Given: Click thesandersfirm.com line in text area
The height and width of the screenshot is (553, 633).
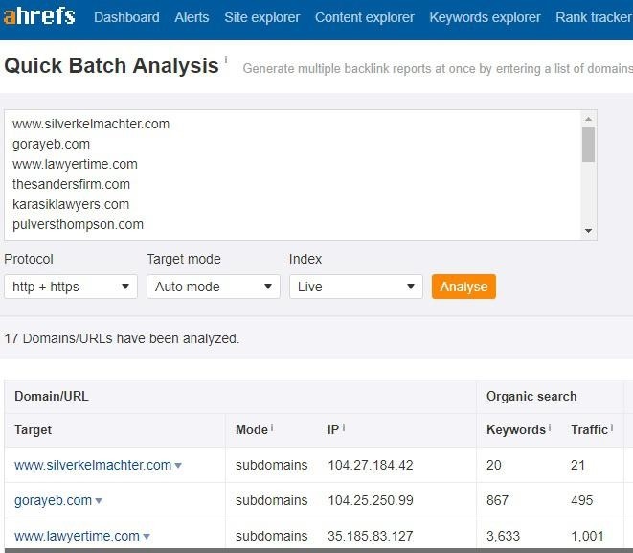Looking at the screenshot, I should tap(71, 185).
